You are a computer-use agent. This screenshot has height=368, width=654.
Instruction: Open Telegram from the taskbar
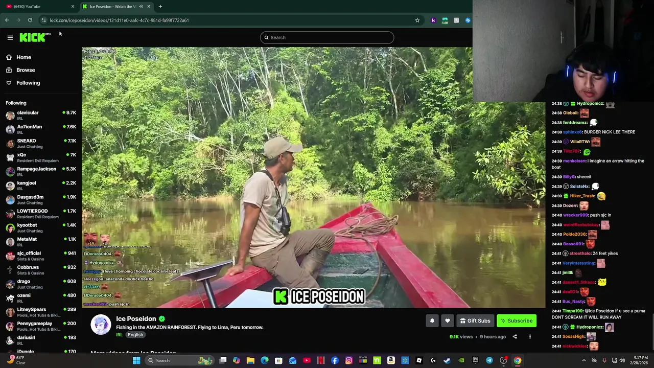click(x=489, y=360)
